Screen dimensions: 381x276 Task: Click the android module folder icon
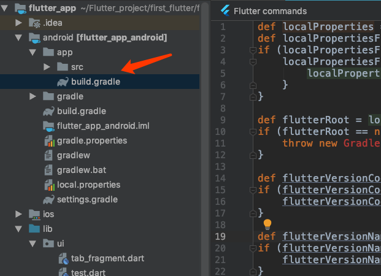click(34, 38)
